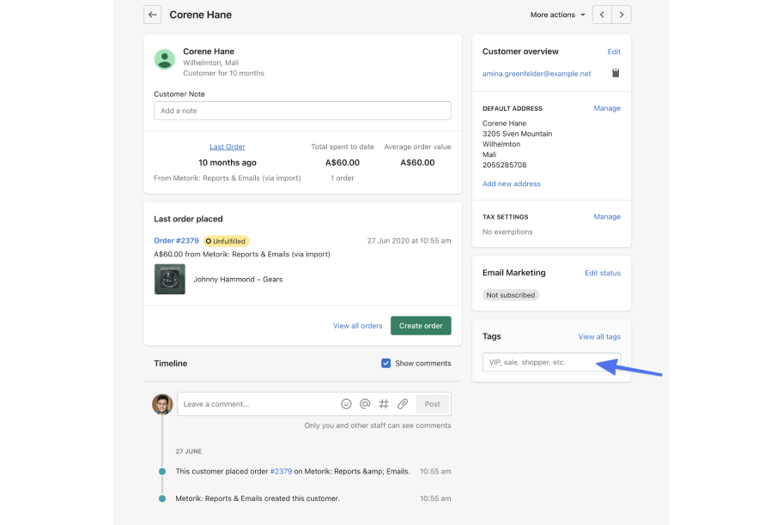Edit the Customer overview section
Viewport: 783px width, 525px height.
[x=614, y=51]
